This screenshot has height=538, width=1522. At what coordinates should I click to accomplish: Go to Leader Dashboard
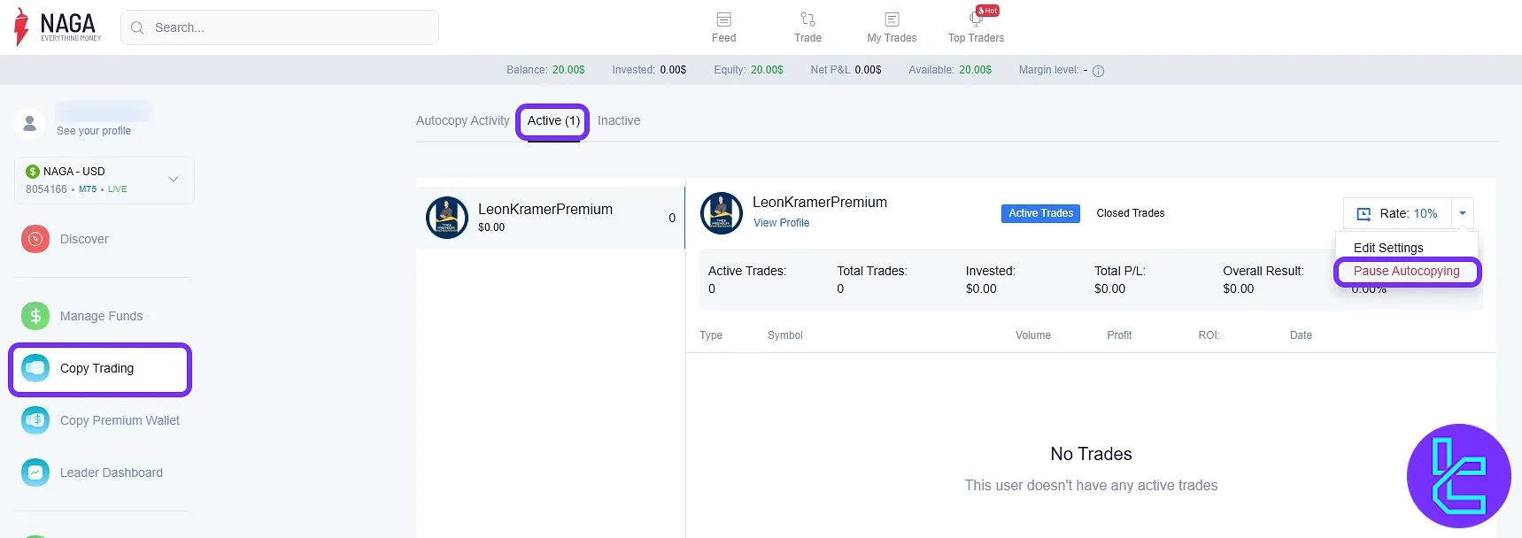pos(112,473)
